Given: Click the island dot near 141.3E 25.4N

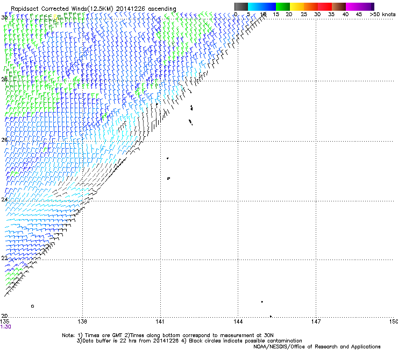Looking at the screenshot, I should 167,158.
